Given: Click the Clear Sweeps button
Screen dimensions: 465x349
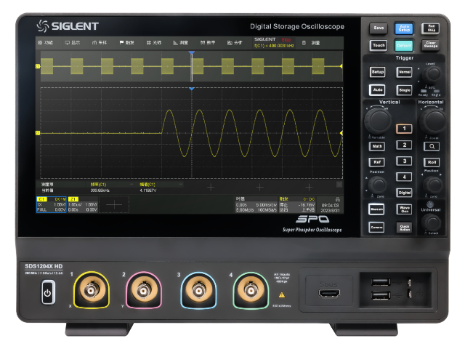Looking at the screenshot, I should pyautogui.click(x=431, y=45).
